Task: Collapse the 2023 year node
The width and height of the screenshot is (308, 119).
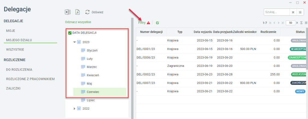Action: tap(75, 42)
